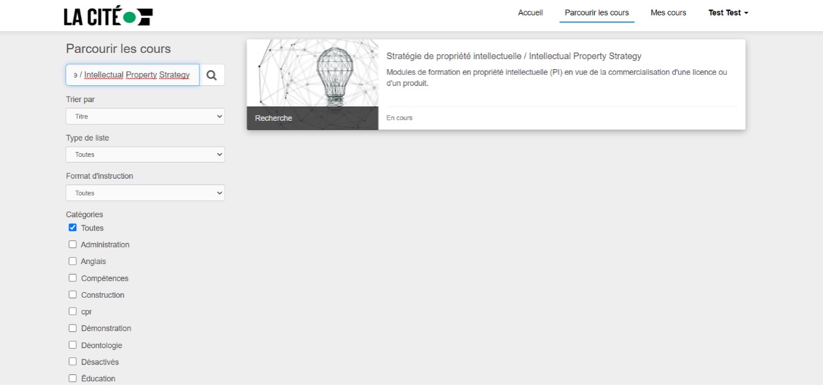Click the La Cité logo
The width and height of the screenshot is (823, 388).
click(x=108, y=16)
